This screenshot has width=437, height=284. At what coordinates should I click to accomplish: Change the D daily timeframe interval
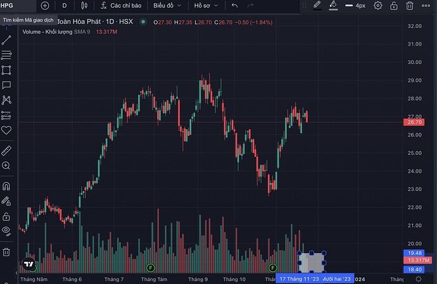(x=65, y=6)
